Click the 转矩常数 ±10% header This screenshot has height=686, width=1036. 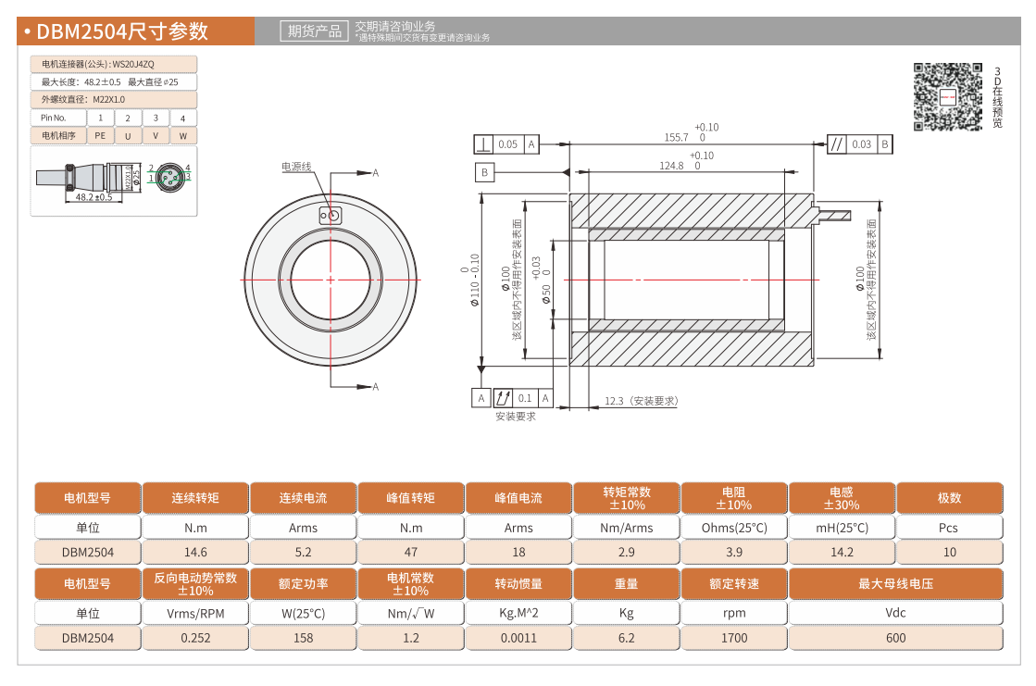627,498
